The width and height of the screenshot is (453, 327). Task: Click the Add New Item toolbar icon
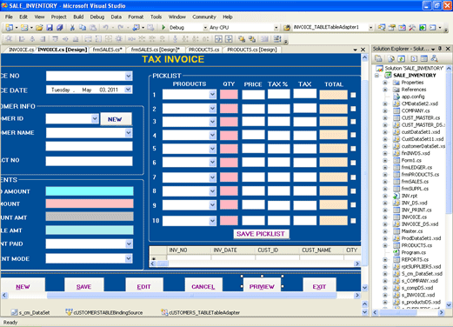point(24,28)
